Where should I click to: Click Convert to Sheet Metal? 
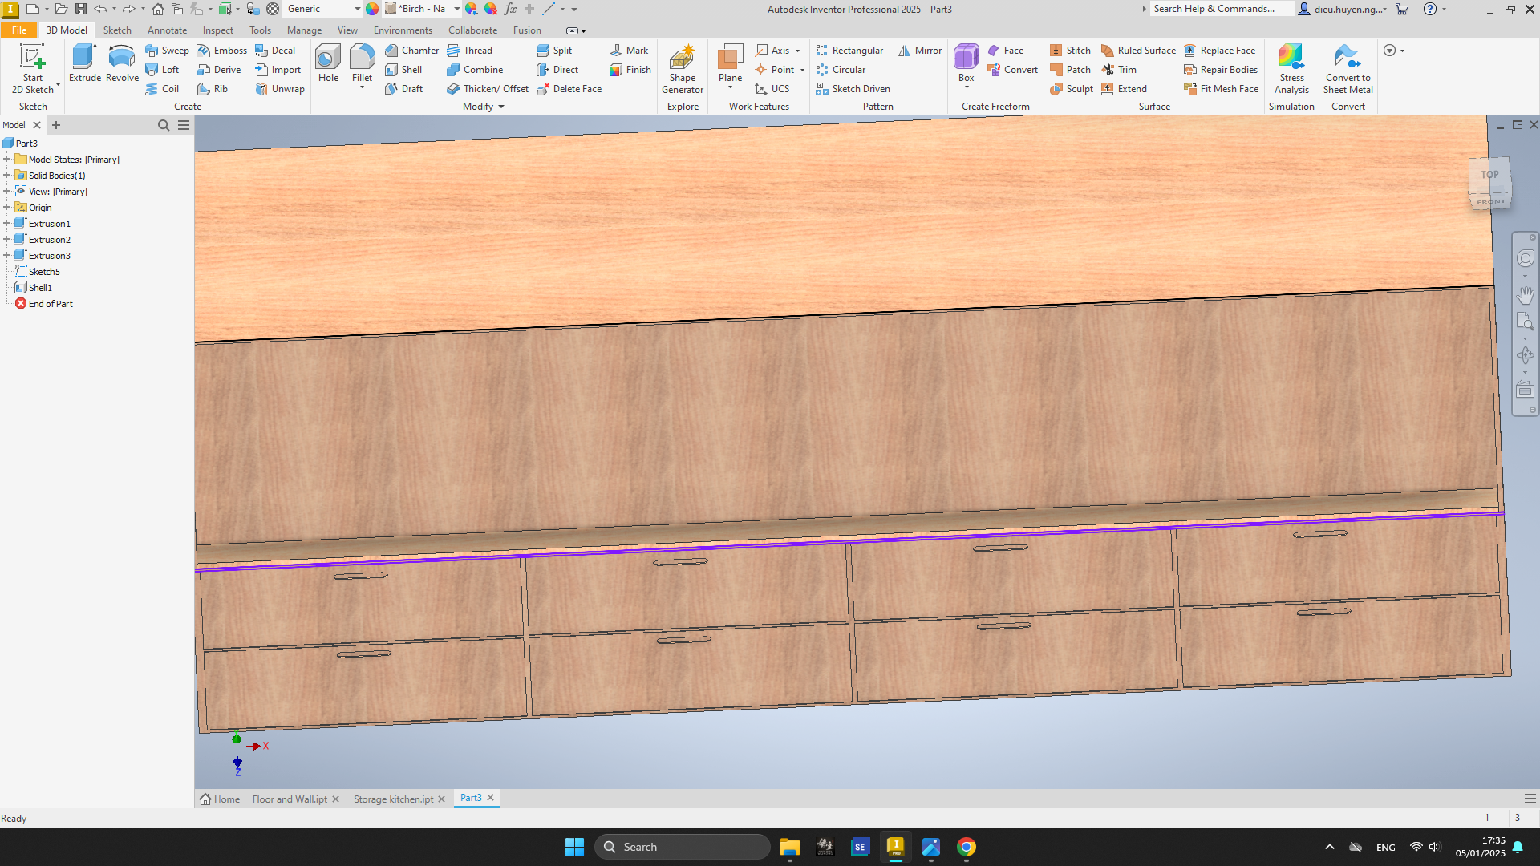coord(1347,69)
